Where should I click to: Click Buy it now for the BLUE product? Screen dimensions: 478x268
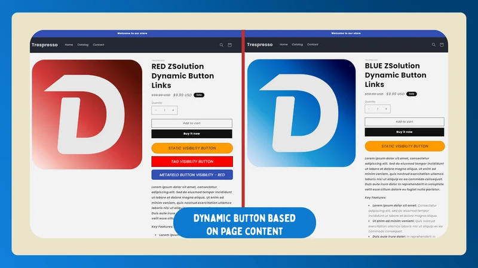[x=405, y=132]
